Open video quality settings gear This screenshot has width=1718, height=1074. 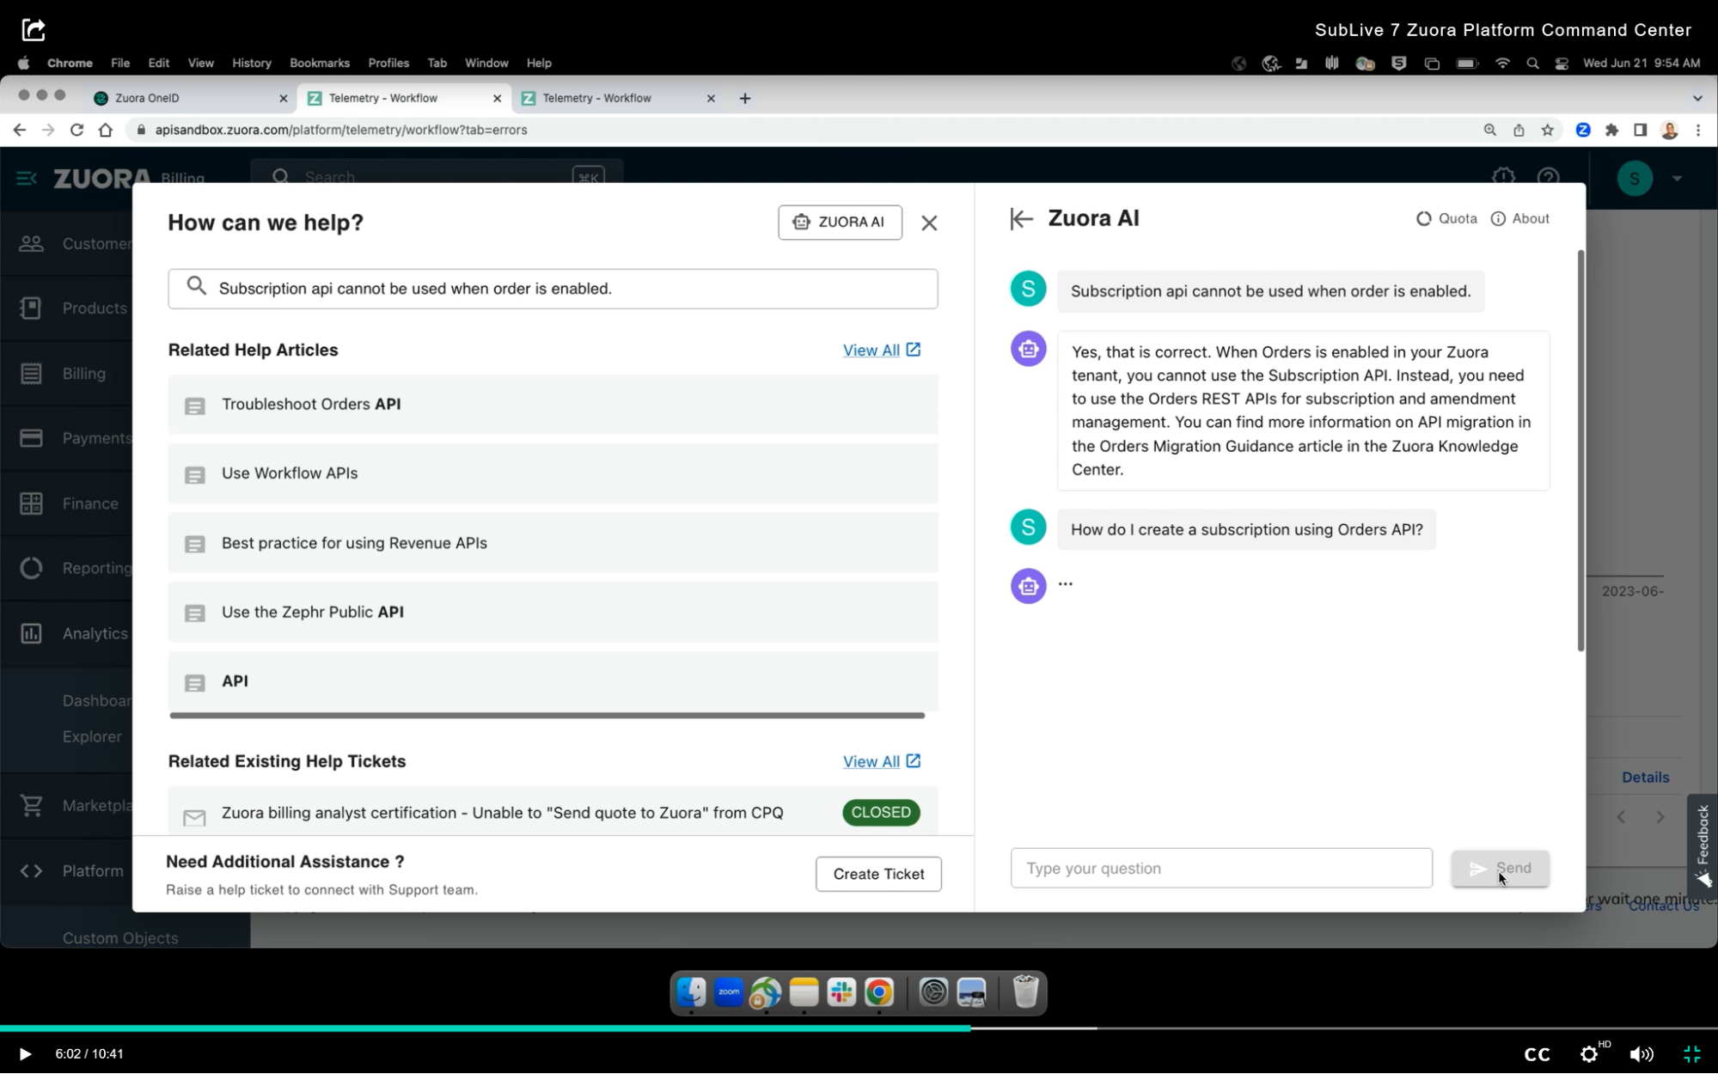1589,1054
